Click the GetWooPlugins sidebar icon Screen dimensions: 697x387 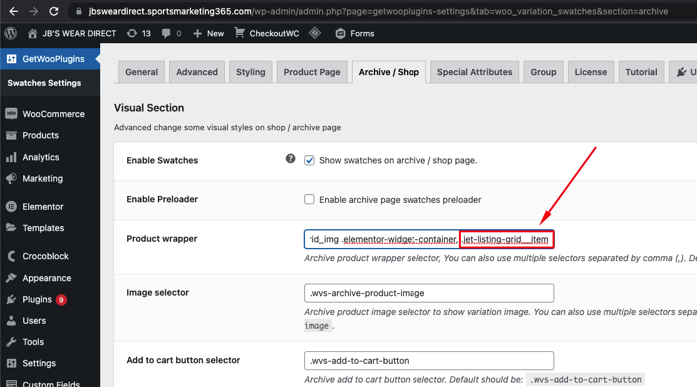click(11, 59)
